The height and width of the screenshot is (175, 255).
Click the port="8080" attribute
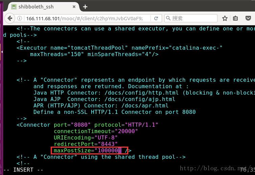[x=72, y=125]
